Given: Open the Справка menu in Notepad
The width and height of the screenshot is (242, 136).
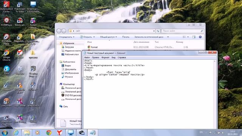Looking at the screenshot, I should click(122, 57).
